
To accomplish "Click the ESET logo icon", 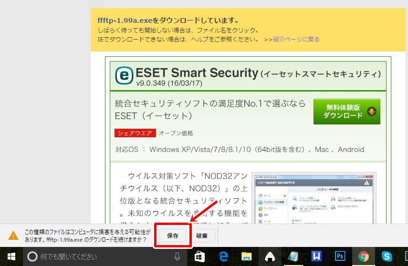I will click(x=124, y=76).
